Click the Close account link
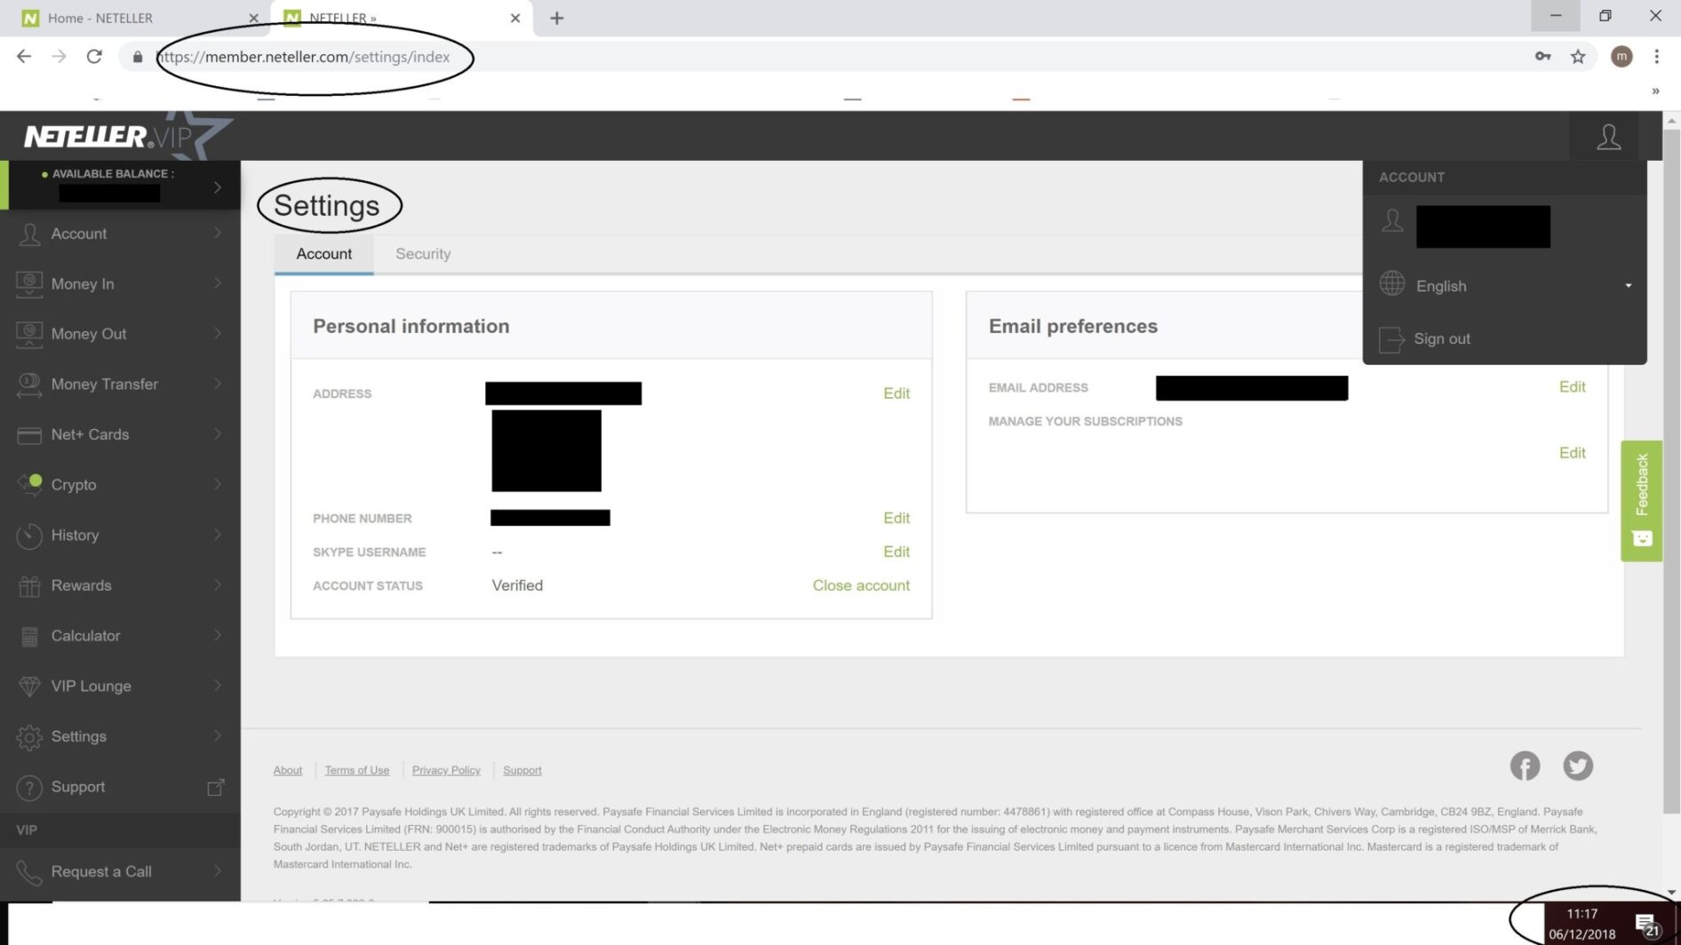1681x945 pixels. 861,586
